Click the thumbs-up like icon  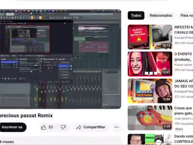tap(44, 127)
